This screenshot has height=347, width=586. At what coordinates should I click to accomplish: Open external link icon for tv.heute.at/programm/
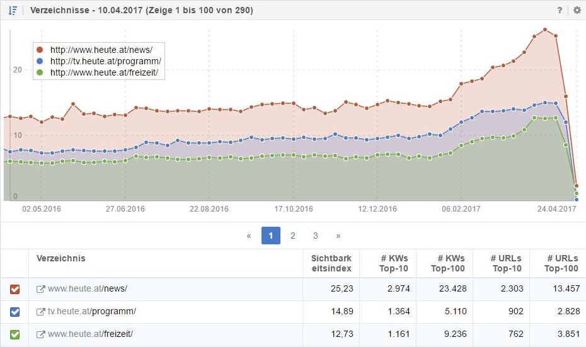pyautogui.click(x=41, y=312)
